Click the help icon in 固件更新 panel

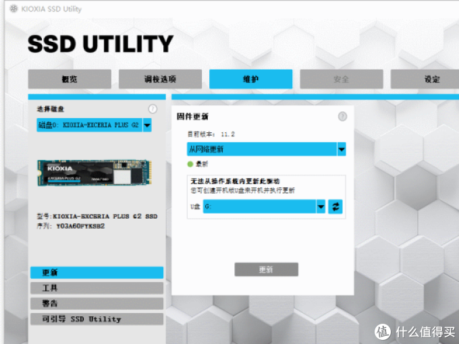[342, 117]
